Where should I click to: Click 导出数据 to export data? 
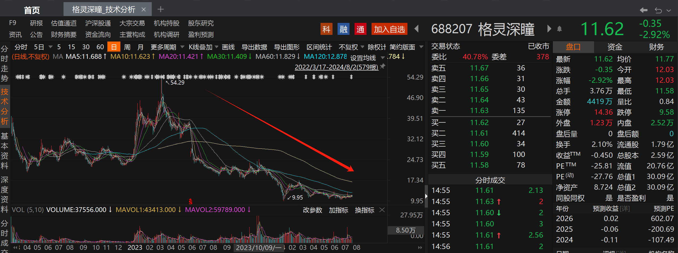point(254,47)
